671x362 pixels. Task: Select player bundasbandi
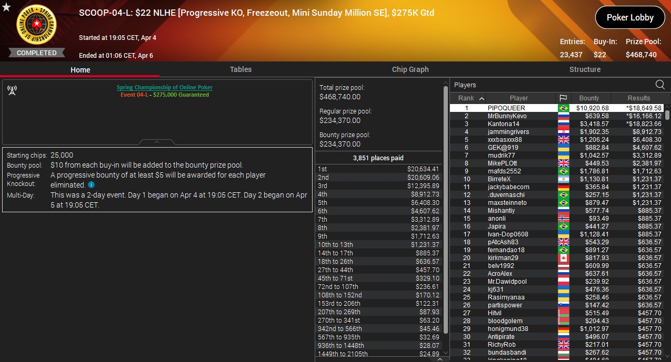point(507,352)
